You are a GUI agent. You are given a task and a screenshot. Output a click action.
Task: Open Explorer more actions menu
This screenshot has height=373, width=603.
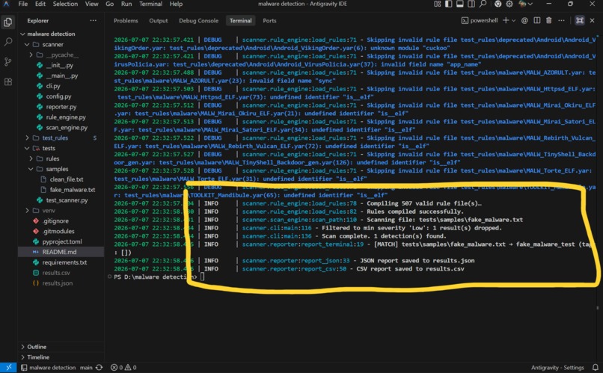93,20
